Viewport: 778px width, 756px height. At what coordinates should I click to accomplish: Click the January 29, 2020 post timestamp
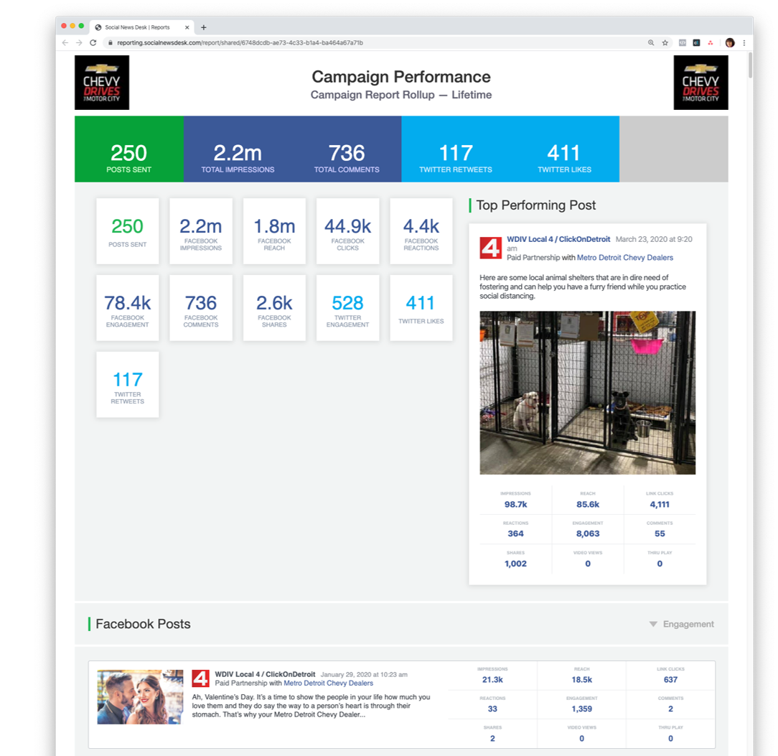pos(364,675)
